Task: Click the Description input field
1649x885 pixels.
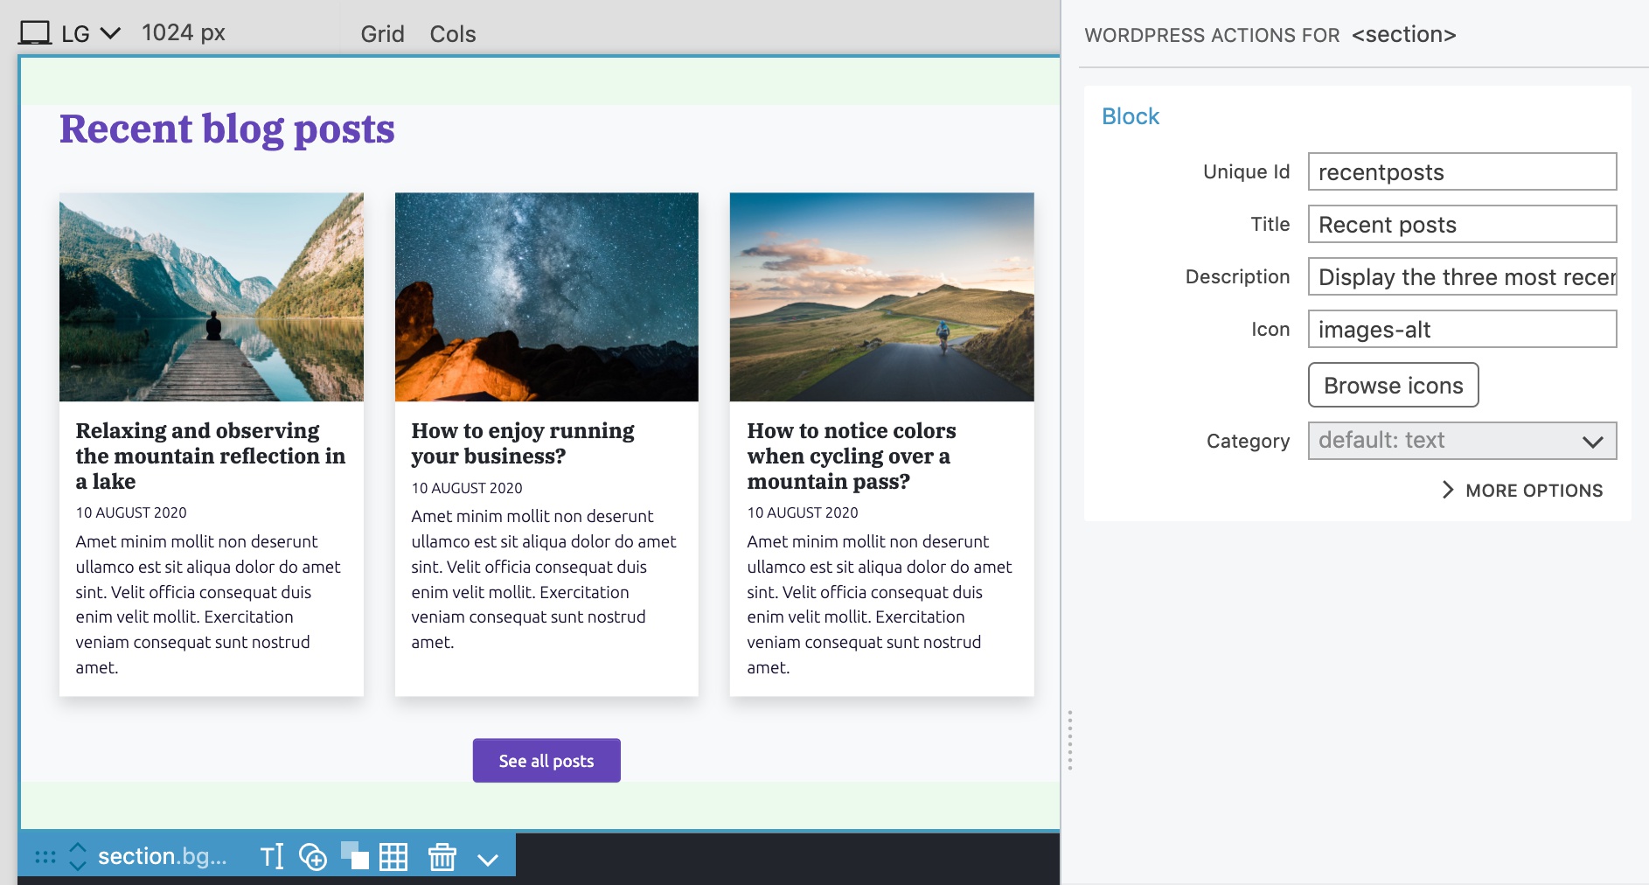Action: click(1462, 276)
